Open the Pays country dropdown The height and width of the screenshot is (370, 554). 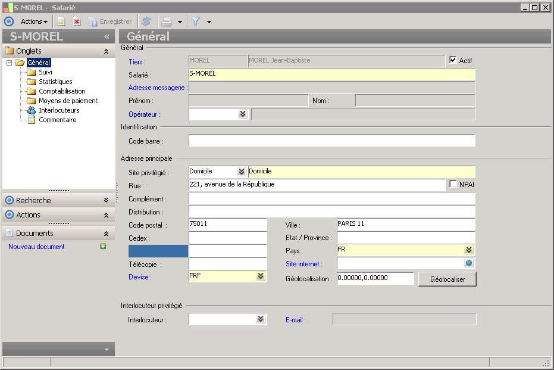click(469, 250)
